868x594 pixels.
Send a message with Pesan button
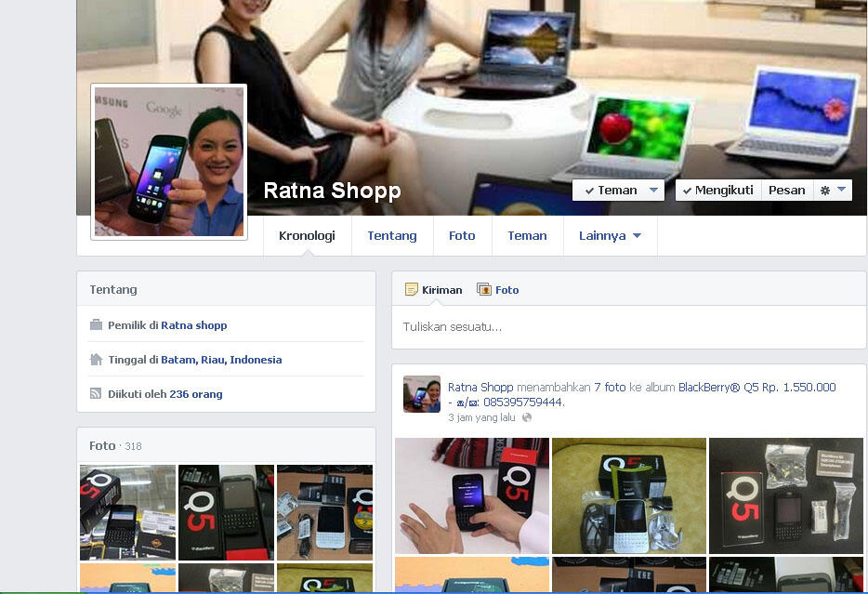point(787,191)
